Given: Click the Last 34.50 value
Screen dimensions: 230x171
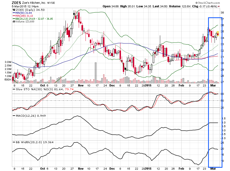Looking at the screenshot, I should (x=160, y=6).
